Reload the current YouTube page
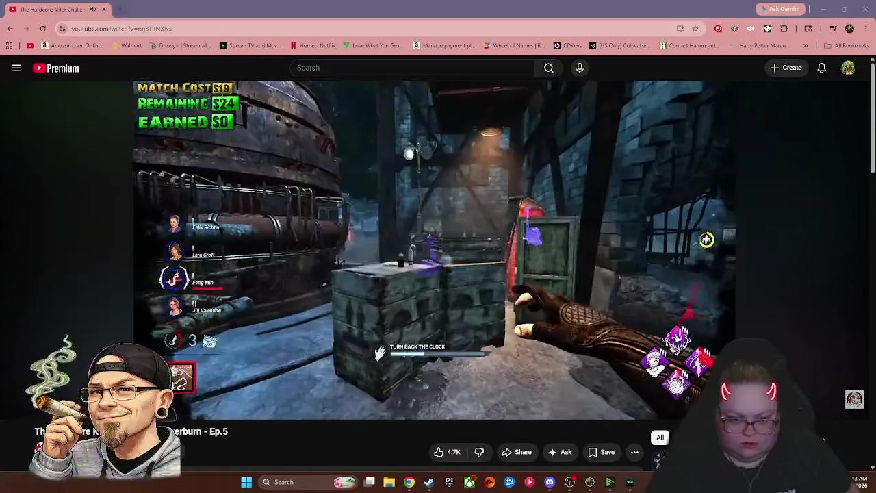This screenshot has height=493, width=876. coord(42,29)
